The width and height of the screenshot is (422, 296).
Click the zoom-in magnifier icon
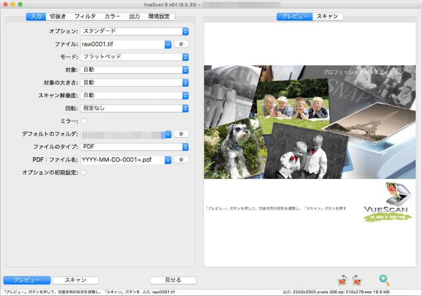pyautogui.click(x=385, y=280)
